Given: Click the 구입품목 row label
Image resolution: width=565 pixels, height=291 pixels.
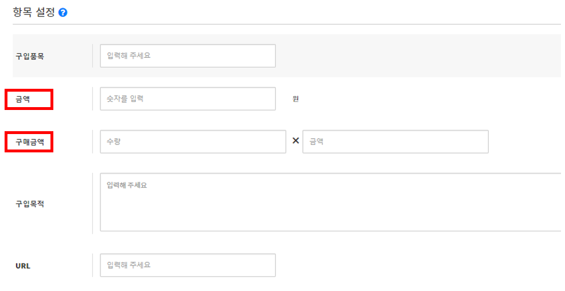Looking at the screenshot, I should point(30,56).
